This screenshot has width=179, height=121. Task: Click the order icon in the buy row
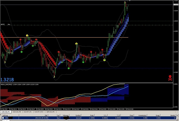point(3,118)
